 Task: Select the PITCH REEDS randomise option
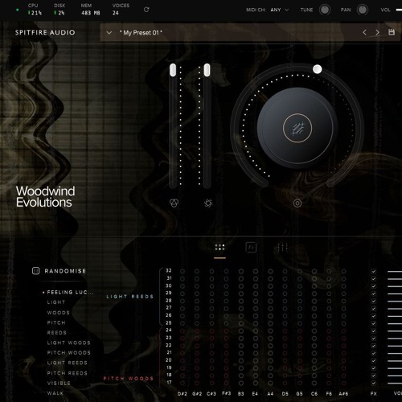(x=68, y=373)
